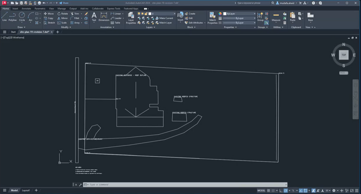Pick the Scale tool
This screenshot has width=361, height=194.
[62, 23]
